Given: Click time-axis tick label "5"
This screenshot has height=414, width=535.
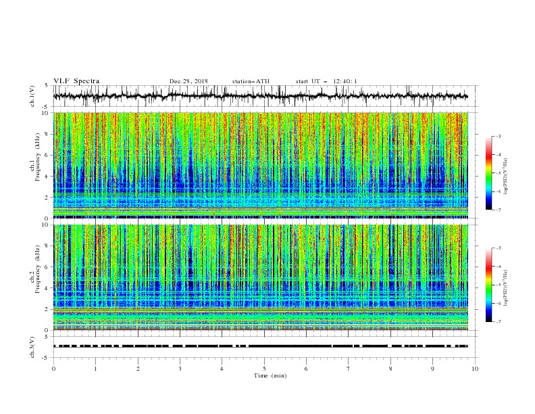Looking at the screenshot, I should click(x=264, y=369).
